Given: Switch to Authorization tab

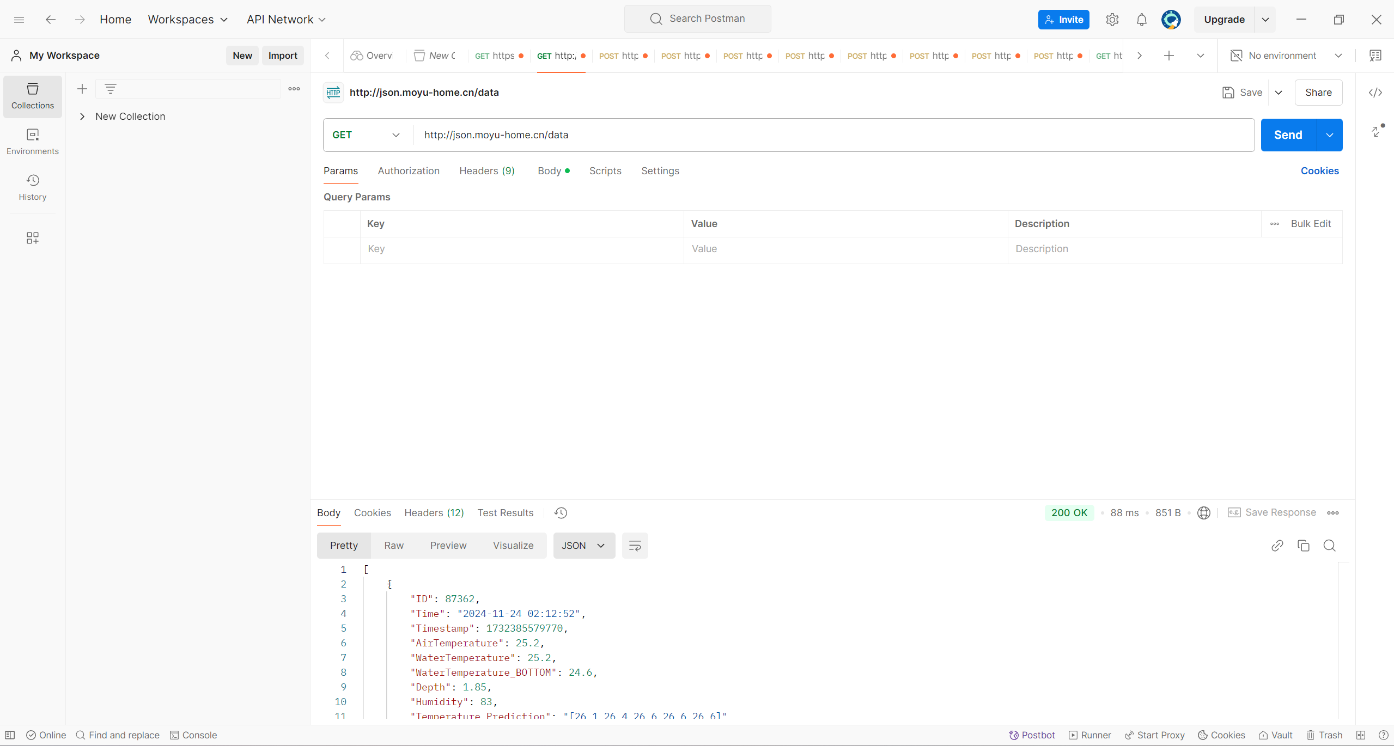Looking at the screenshot, I should coord(409,171).
